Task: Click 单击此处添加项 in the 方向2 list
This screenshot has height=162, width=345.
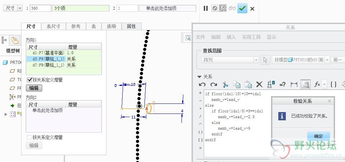Action: (x=48, y=110)
